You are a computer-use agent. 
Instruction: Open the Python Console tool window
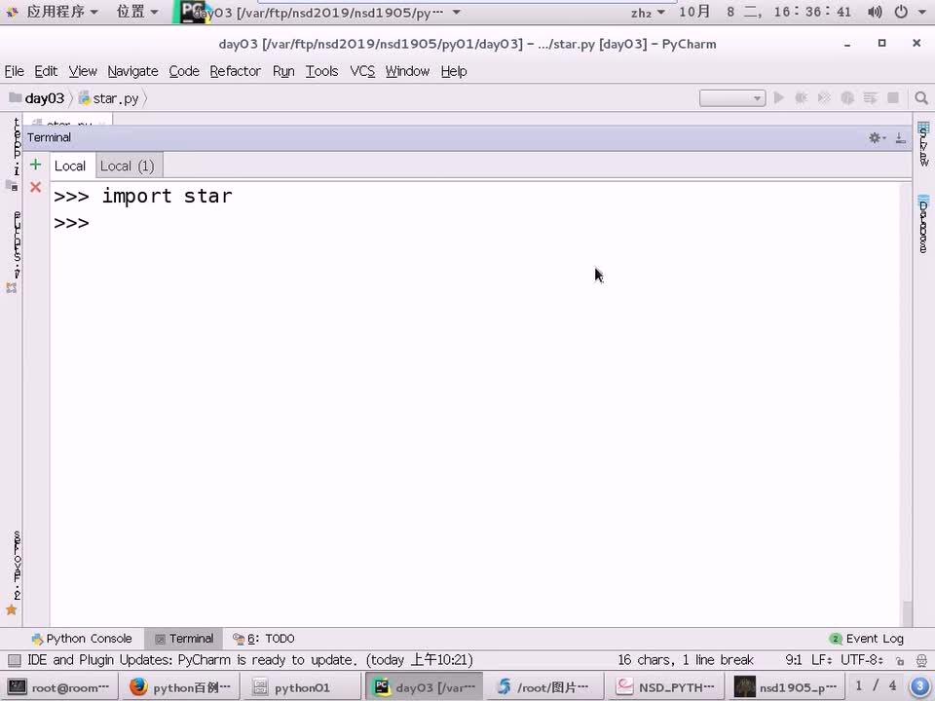82,639
